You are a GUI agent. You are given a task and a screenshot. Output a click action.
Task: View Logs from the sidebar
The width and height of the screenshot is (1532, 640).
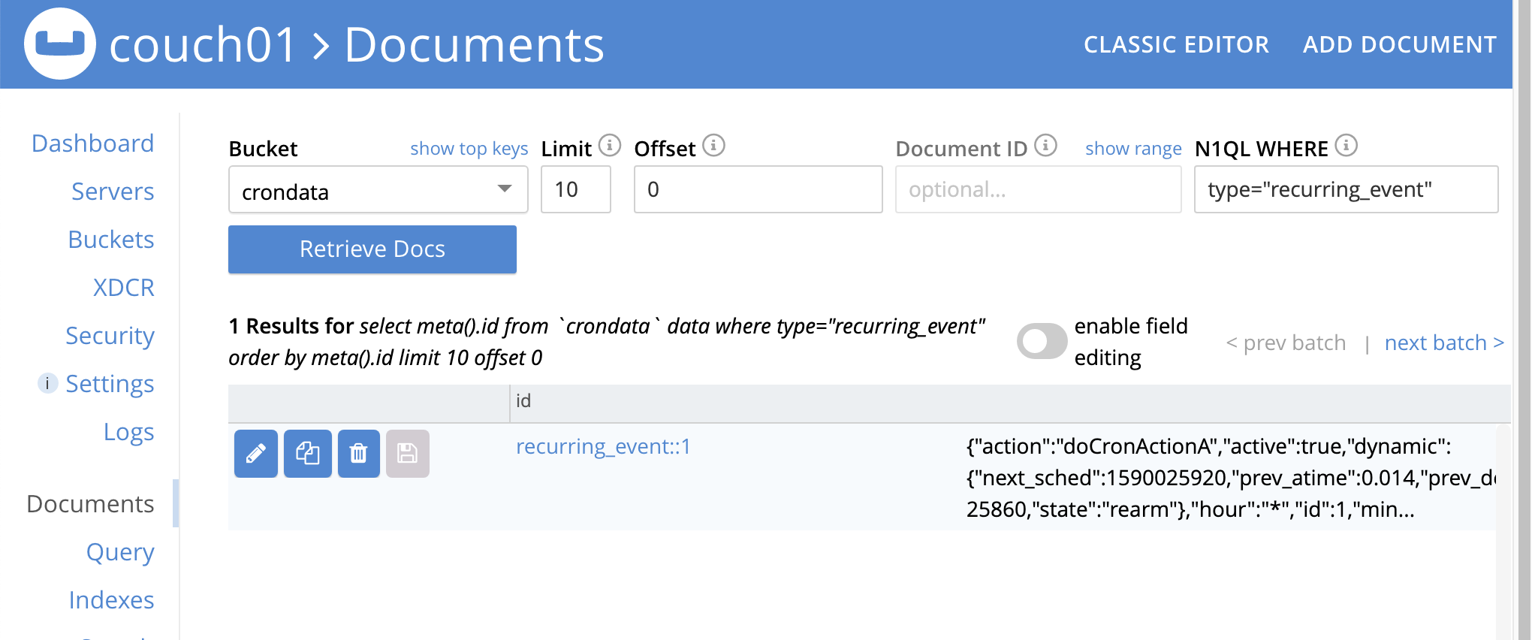(x=129, y=432)
